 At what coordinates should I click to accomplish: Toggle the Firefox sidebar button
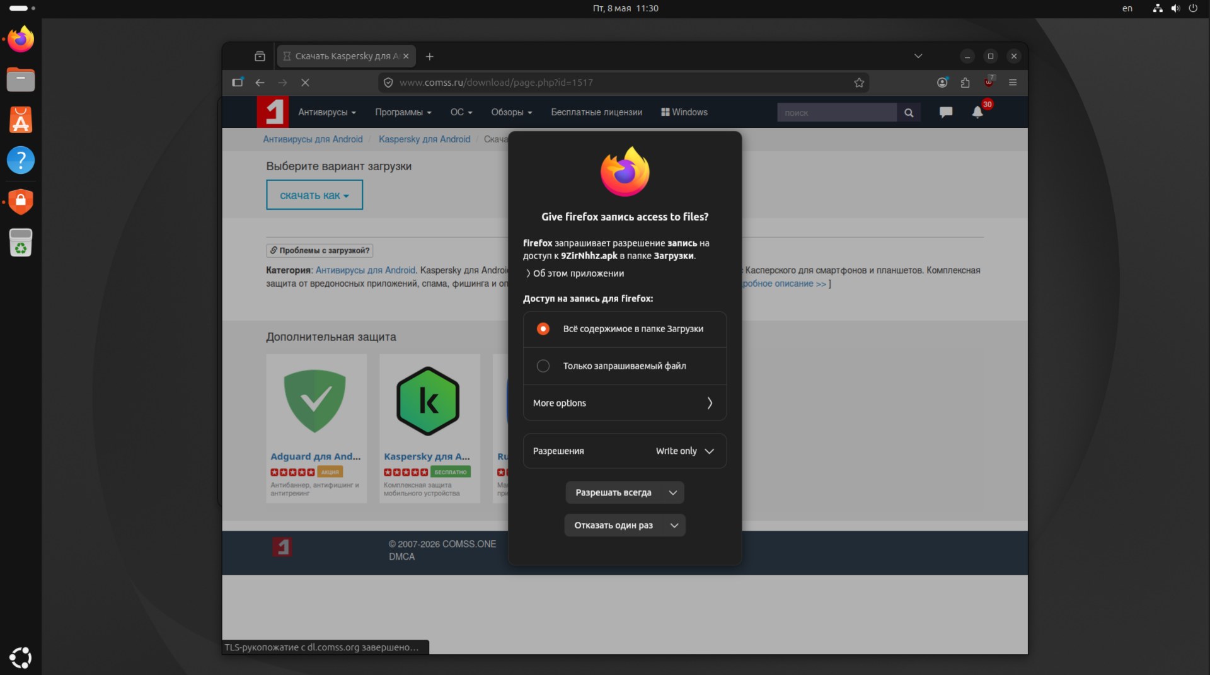coord(238,83)
